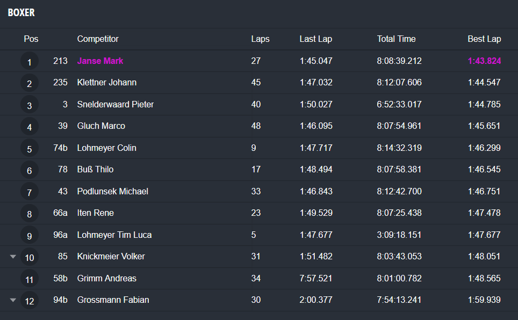Image resolution: width=518 pixels, height=320 pixels.
Task: Sort by Best Lap column header
Action: 484,39
